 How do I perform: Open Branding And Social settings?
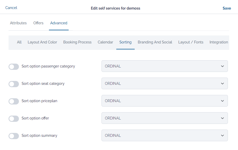[x=155, y=42]
